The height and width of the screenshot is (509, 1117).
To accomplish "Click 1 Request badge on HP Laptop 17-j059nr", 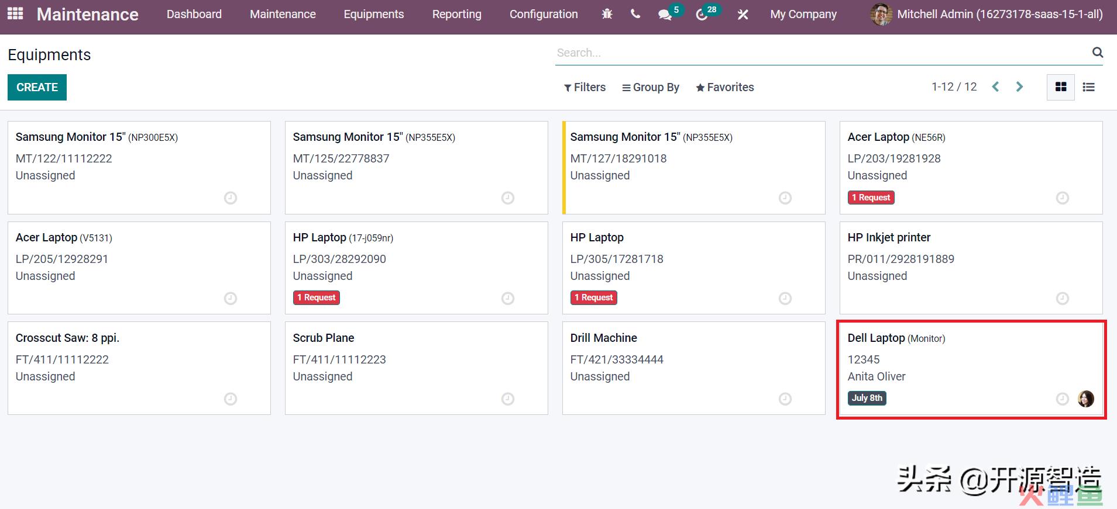I will pyautogui.click(x=316, y=297).
